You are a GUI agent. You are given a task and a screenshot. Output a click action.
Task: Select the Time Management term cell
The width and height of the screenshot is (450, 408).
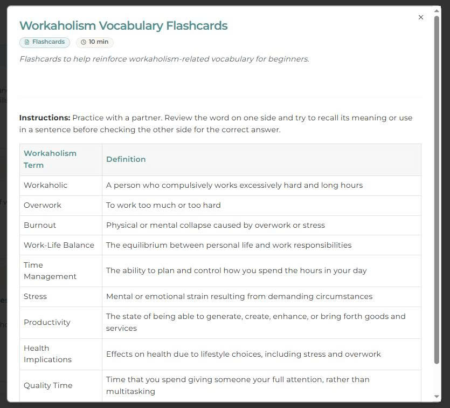[x=61, y=271]
